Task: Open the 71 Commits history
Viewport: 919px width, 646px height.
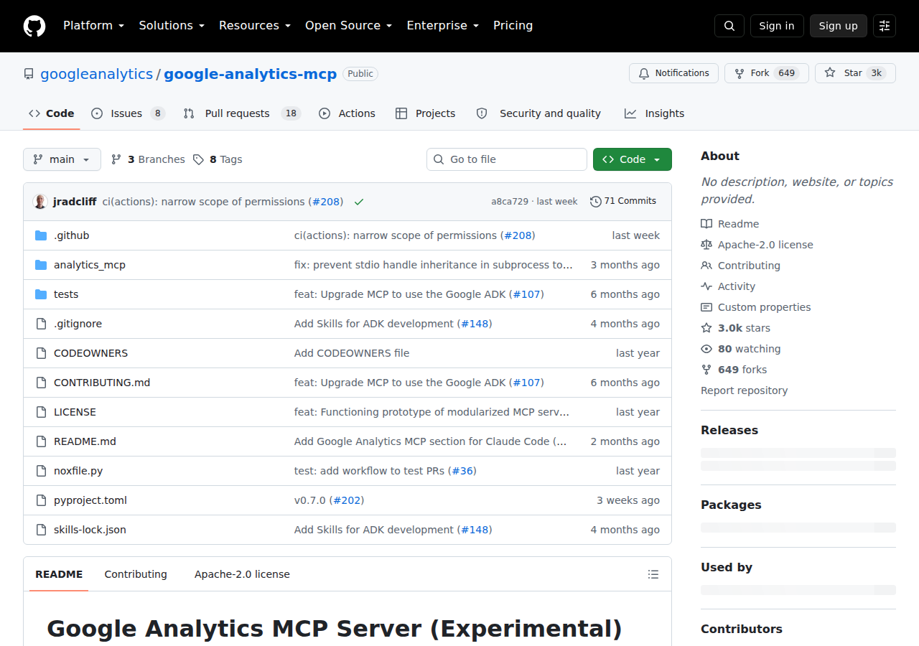Action: click(623, 201)
